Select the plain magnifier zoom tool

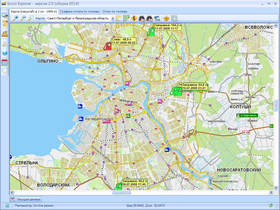click(x=31, y=18)
